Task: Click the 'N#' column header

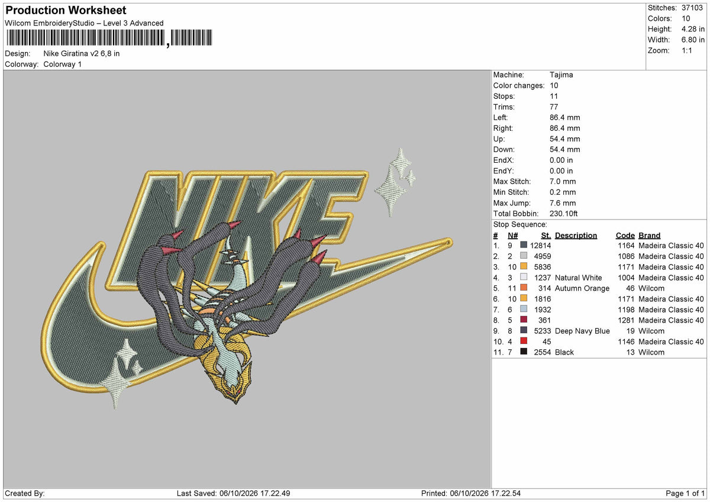Action: (x=513, y=235)
